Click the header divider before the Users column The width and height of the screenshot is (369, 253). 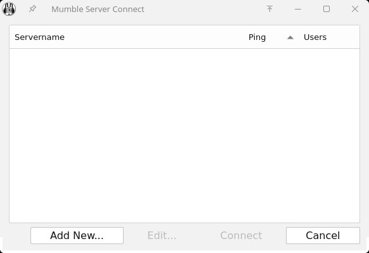click(x=298, y=37)
